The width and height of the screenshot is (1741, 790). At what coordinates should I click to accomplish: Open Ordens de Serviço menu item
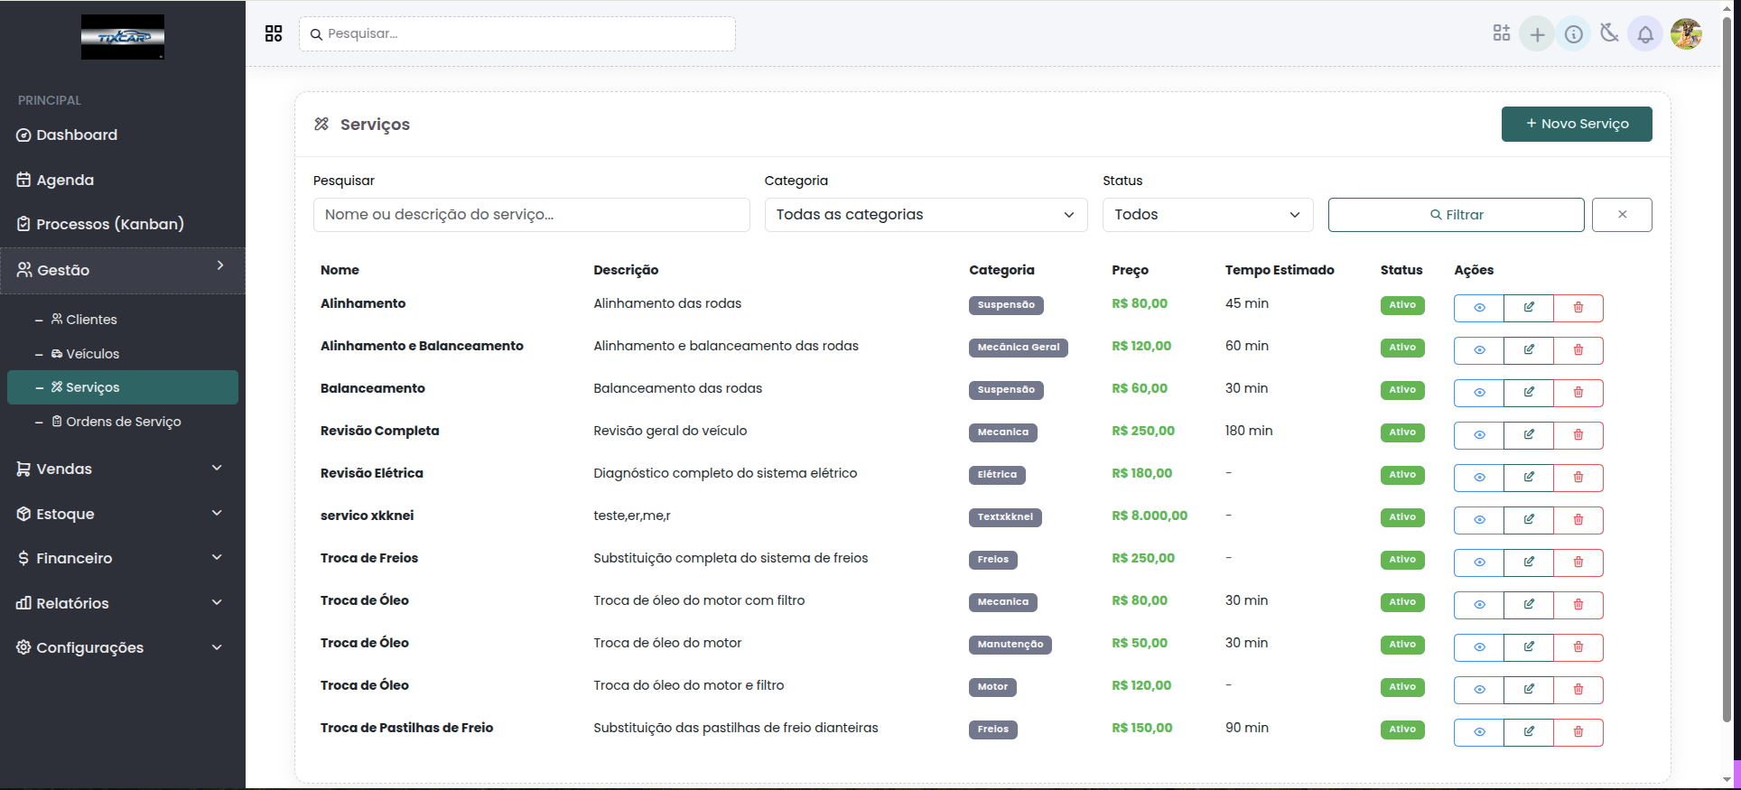[x=123, y=422]
